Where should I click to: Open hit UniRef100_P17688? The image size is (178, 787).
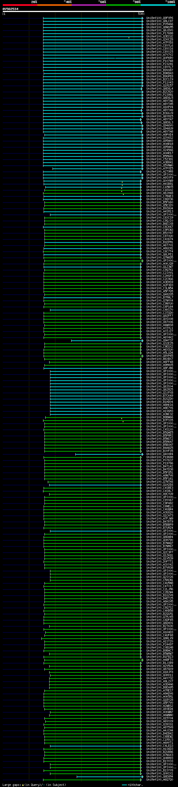pyautogui.click(x=159, y=33)
